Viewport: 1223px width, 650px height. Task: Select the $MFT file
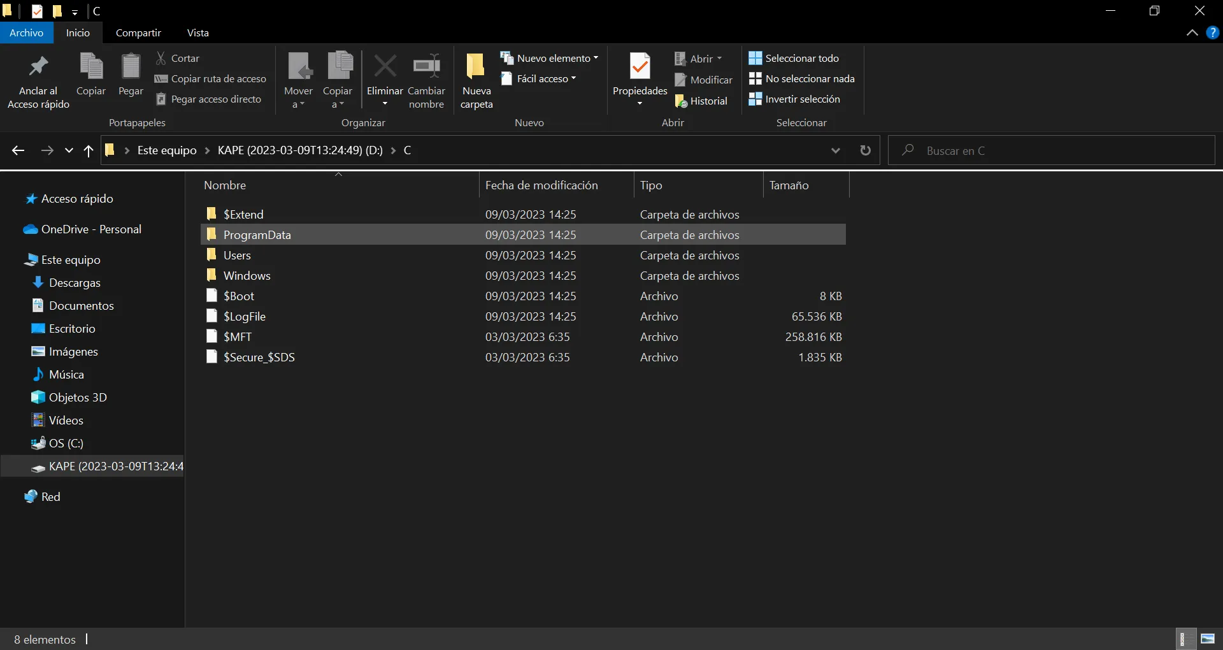click(x=523, y=336)
